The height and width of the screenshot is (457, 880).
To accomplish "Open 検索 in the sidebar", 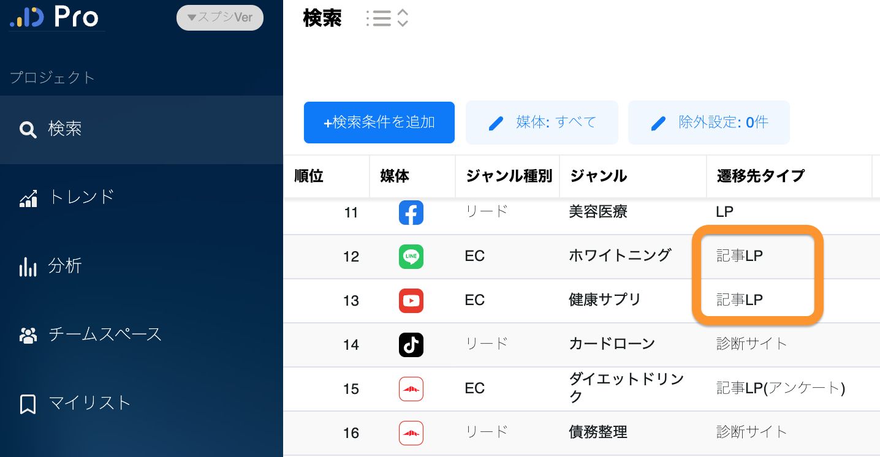I will [64, 129].
